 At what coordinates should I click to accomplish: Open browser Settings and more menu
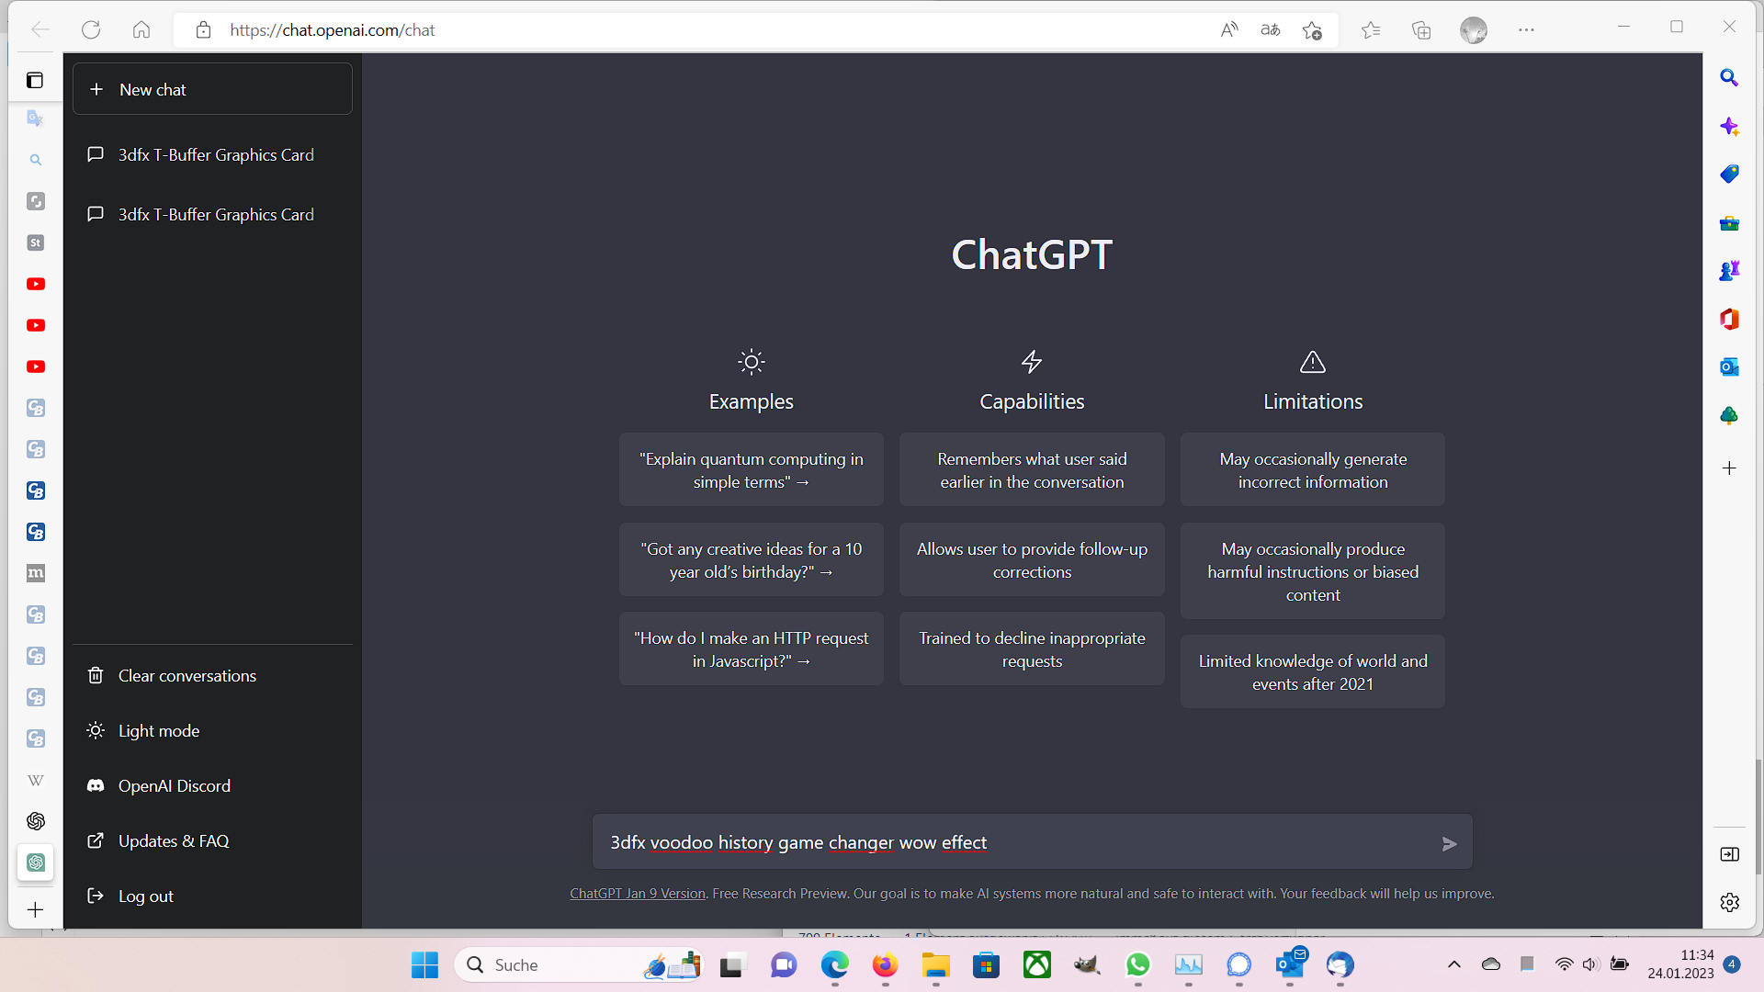1526,30
